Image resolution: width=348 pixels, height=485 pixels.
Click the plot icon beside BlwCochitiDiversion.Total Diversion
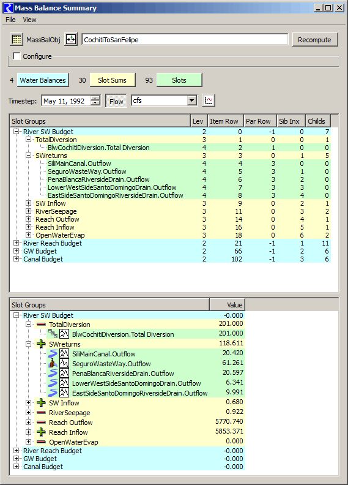pyautogui.click(x=64, y=334)
